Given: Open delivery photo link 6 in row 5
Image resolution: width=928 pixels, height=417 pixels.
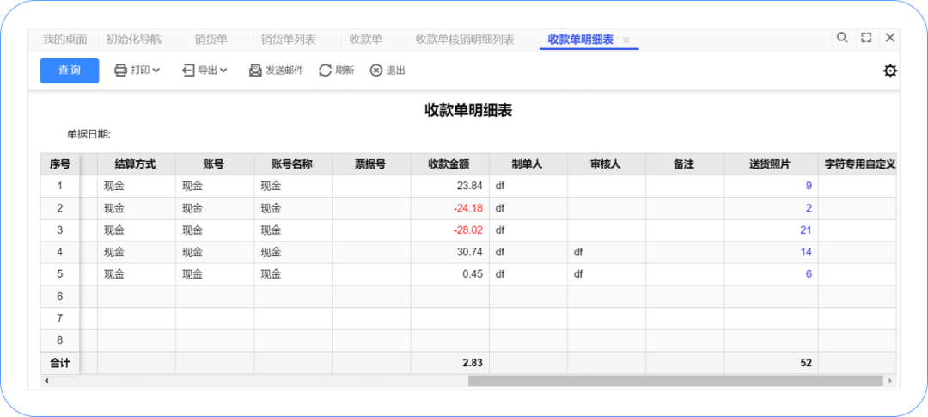Looking at the screenshot, I should point(809,274).
